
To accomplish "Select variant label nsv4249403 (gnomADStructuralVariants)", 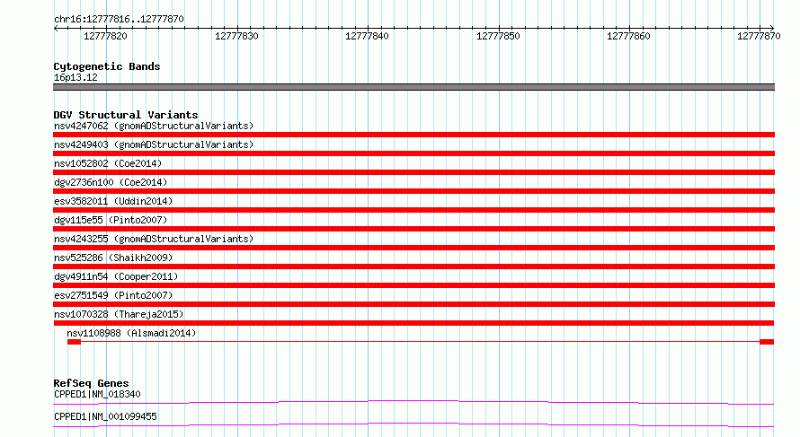I will pos(154,144).
